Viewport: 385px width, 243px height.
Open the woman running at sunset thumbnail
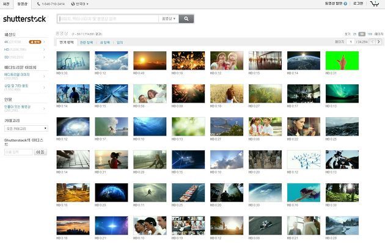[111, 159]
